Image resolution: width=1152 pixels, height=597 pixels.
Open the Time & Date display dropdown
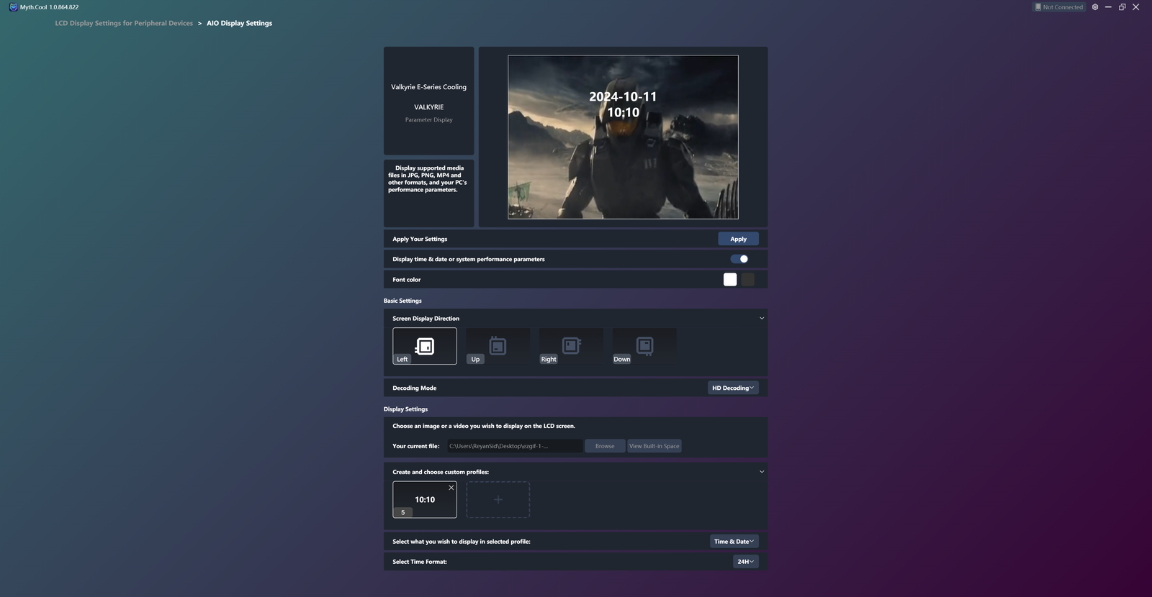point(734,542)
